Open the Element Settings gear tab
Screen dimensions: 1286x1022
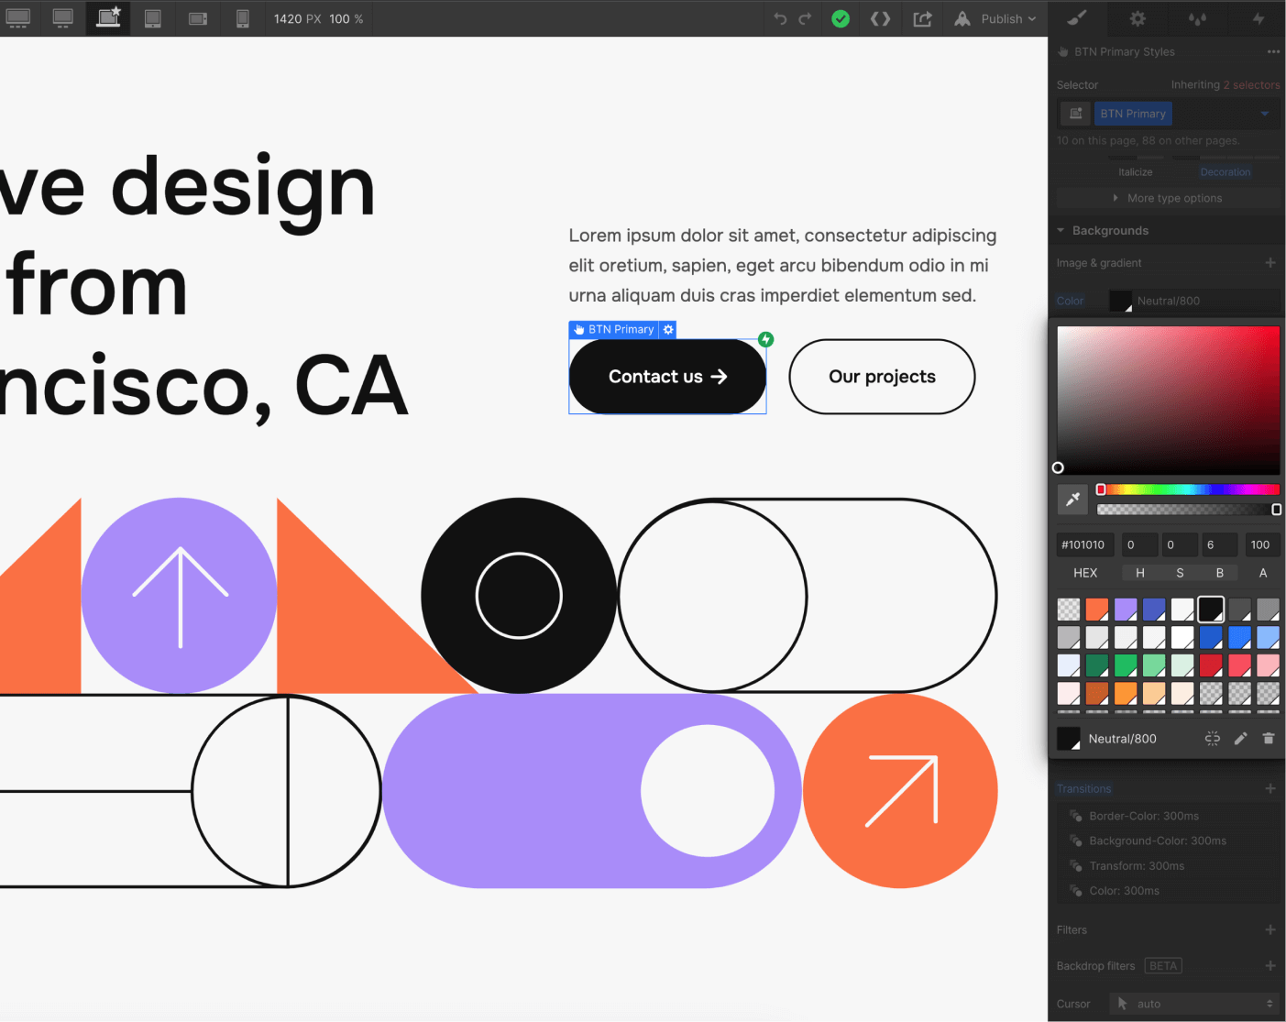point(1138,18)
